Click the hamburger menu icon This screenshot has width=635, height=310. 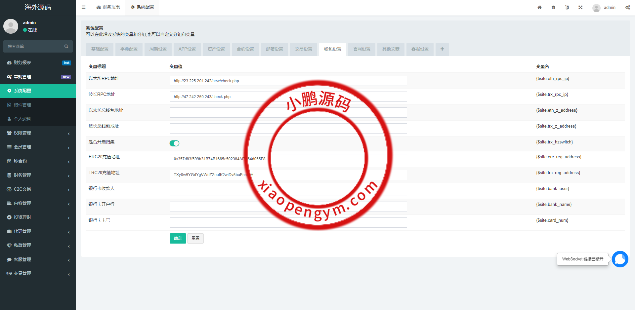(x=84, y=7)
